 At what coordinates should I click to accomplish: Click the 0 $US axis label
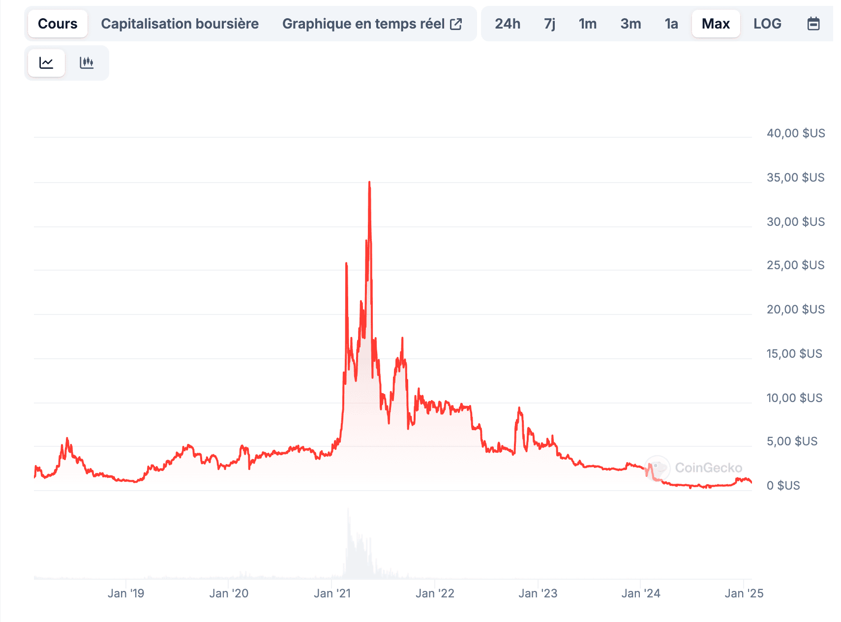click(x=783, y=486)
